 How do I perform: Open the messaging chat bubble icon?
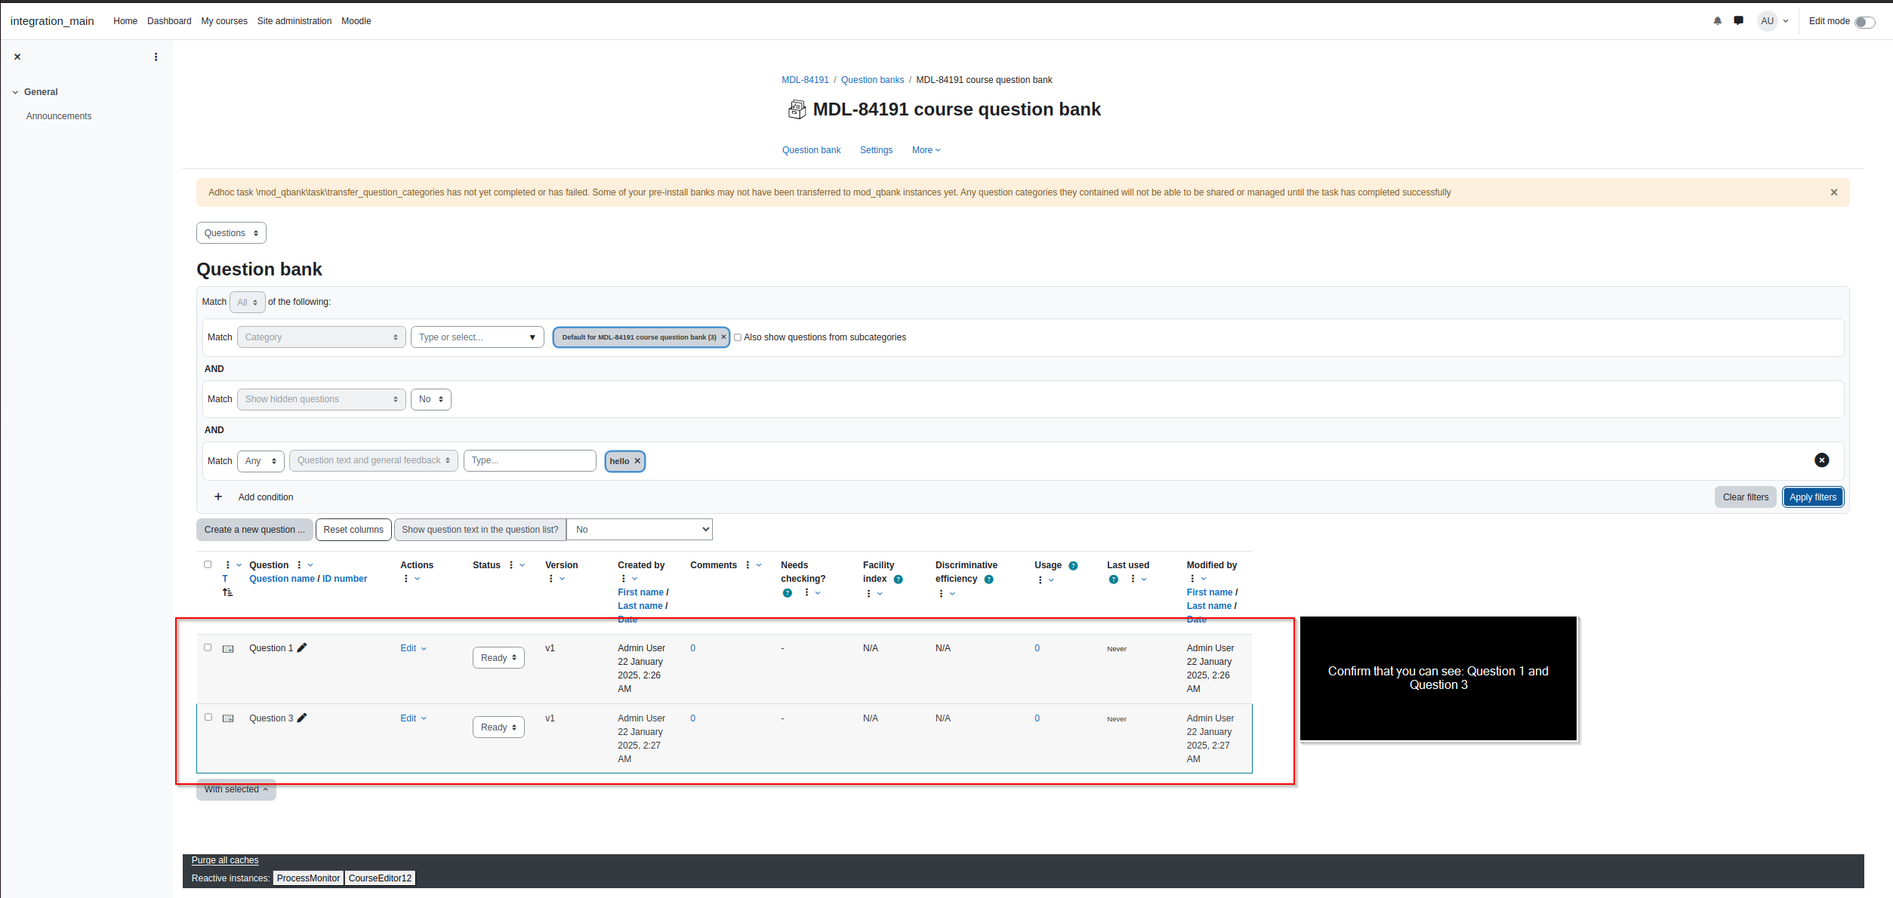[1738, 21]
